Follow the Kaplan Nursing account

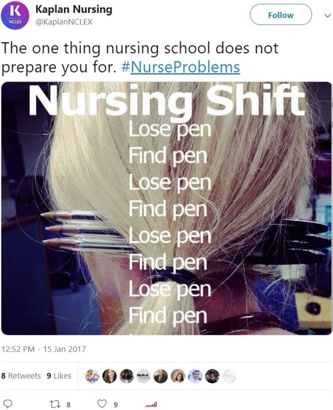(281, 15)
